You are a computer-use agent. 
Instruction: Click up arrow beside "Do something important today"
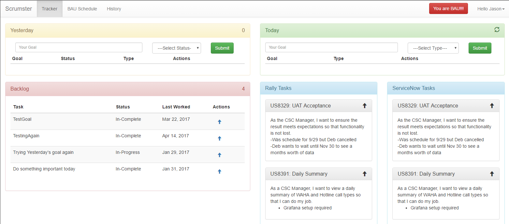click(x=219, y=171)
